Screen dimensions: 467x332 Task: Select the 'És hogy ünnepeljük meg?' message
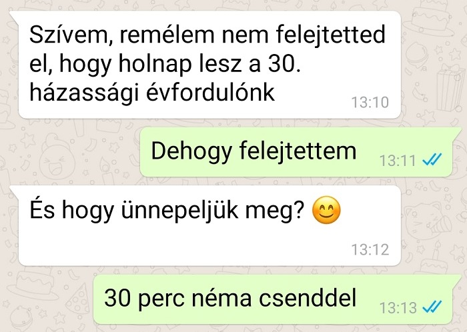[x=209, y=225]
